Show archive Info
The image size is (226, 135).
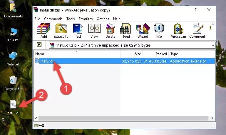pos(159,31)
